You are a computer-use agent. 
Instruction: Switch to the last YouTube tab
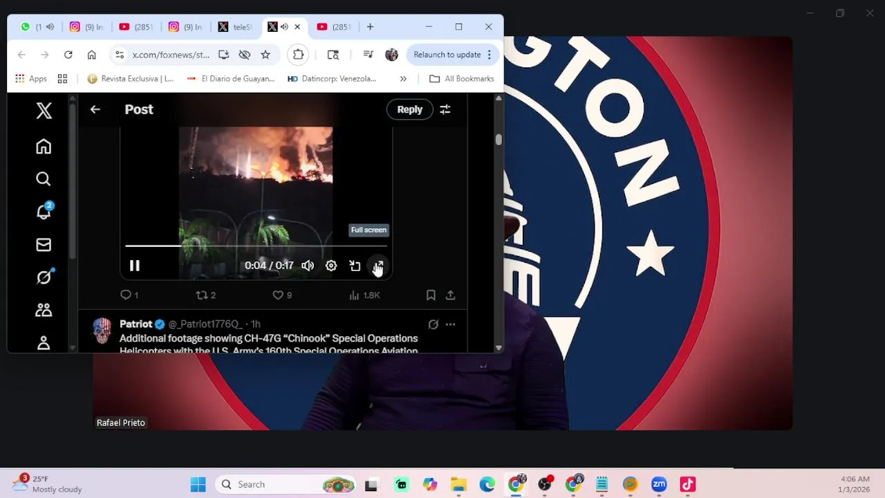click(x=334, y=27)
